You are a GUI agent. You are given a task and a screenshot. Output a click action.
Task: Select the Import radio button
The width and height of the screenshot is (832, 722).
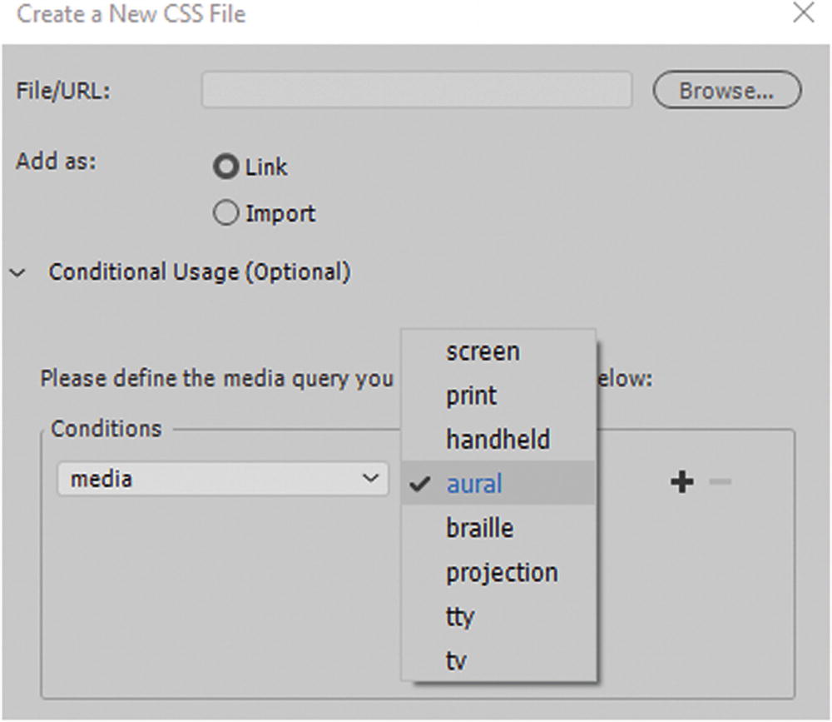coord(225,214)
